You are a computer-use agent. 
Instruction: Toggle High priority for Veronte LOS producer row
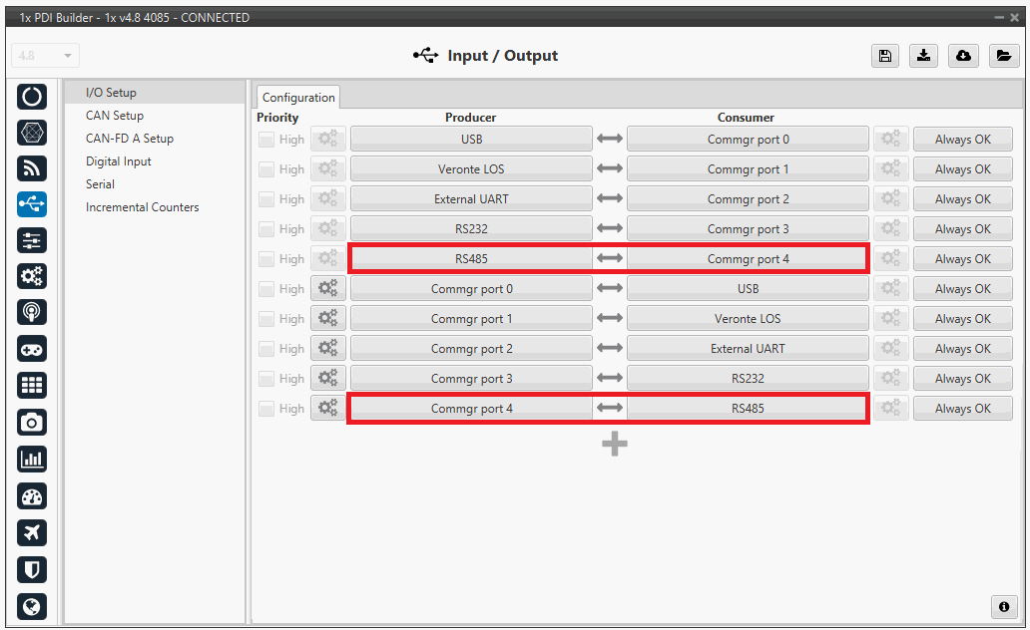(x=266, y=169)
